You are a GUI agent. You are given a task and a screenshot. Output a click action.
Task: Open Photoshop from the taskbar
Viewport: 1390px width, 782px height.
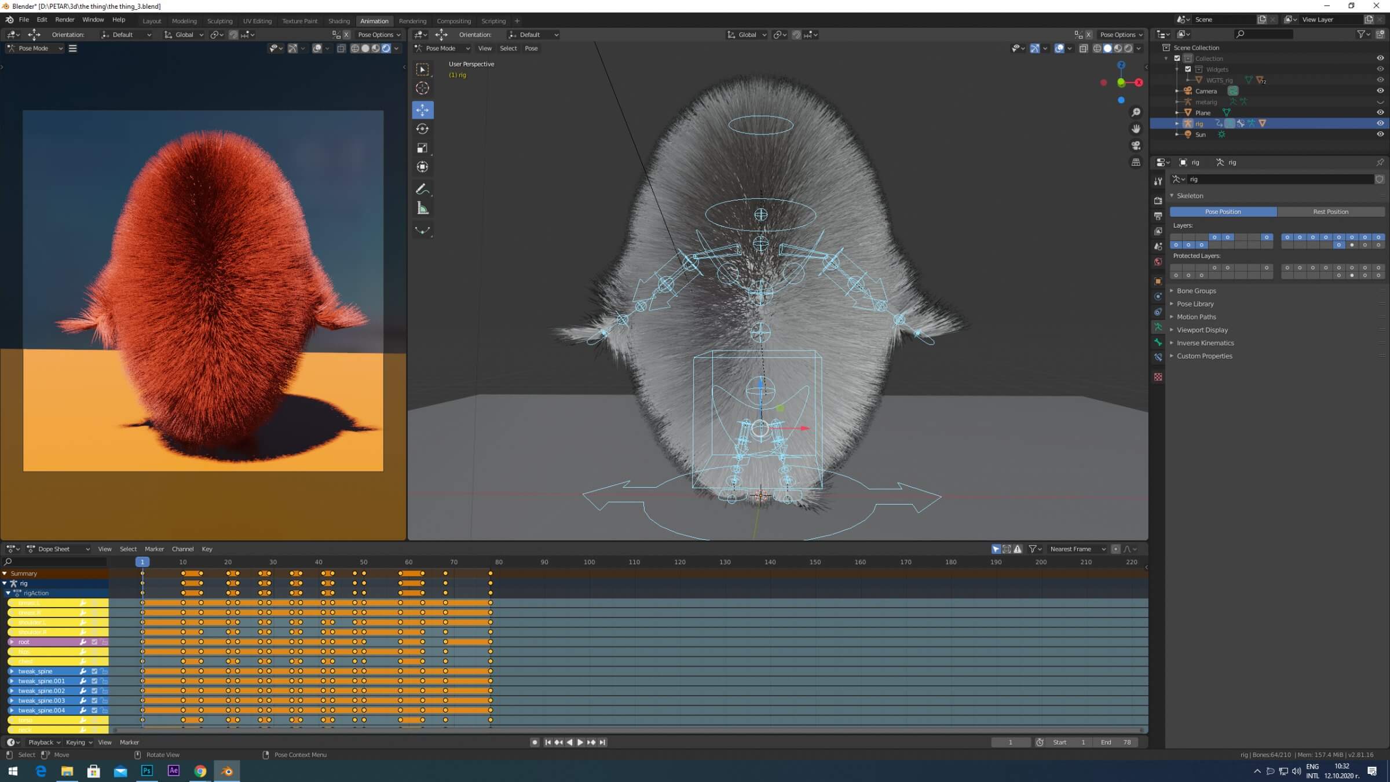click(x=147, y=771)
